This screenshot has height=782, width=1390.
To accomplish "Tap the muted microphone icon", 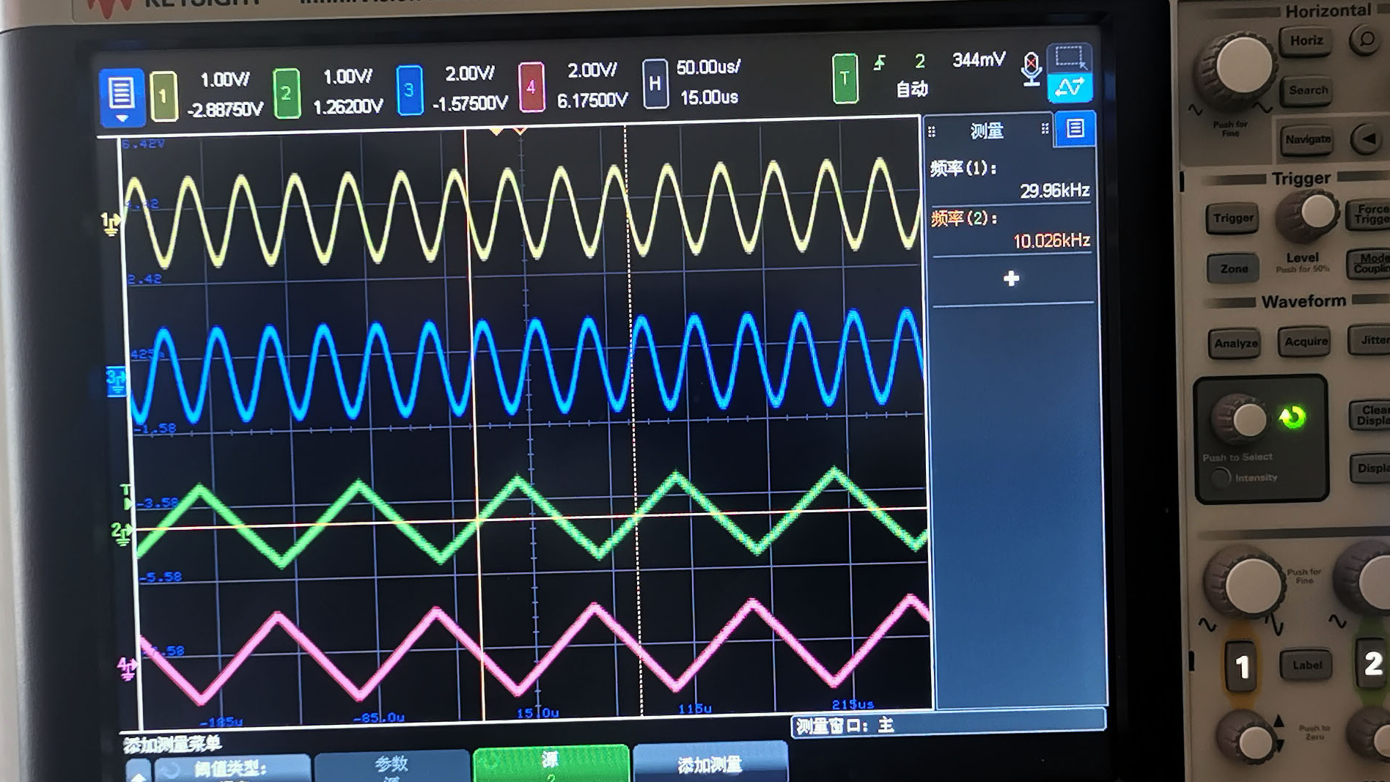I will 1031,69.
